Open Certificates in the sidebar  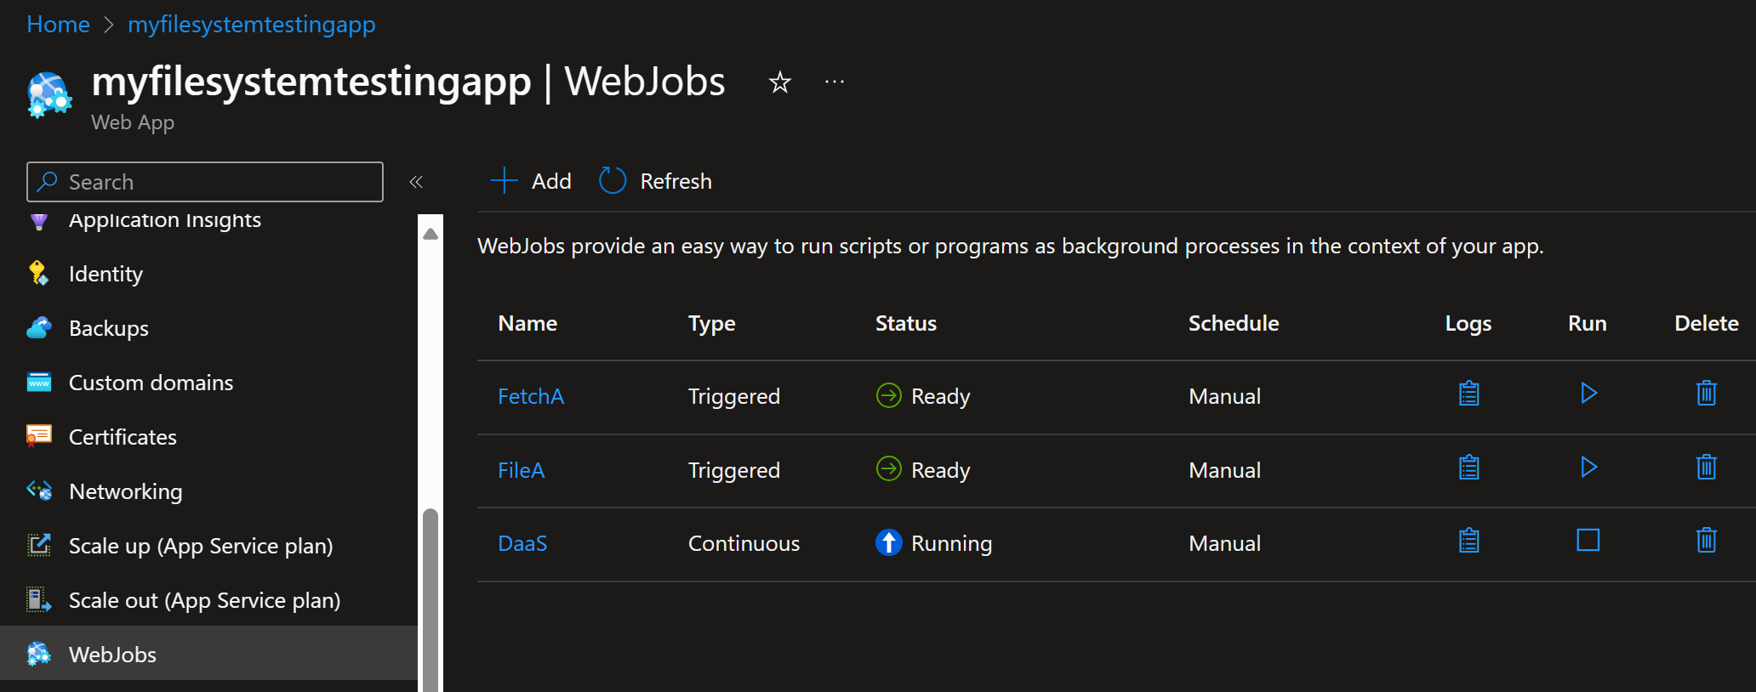click(123, 437)
